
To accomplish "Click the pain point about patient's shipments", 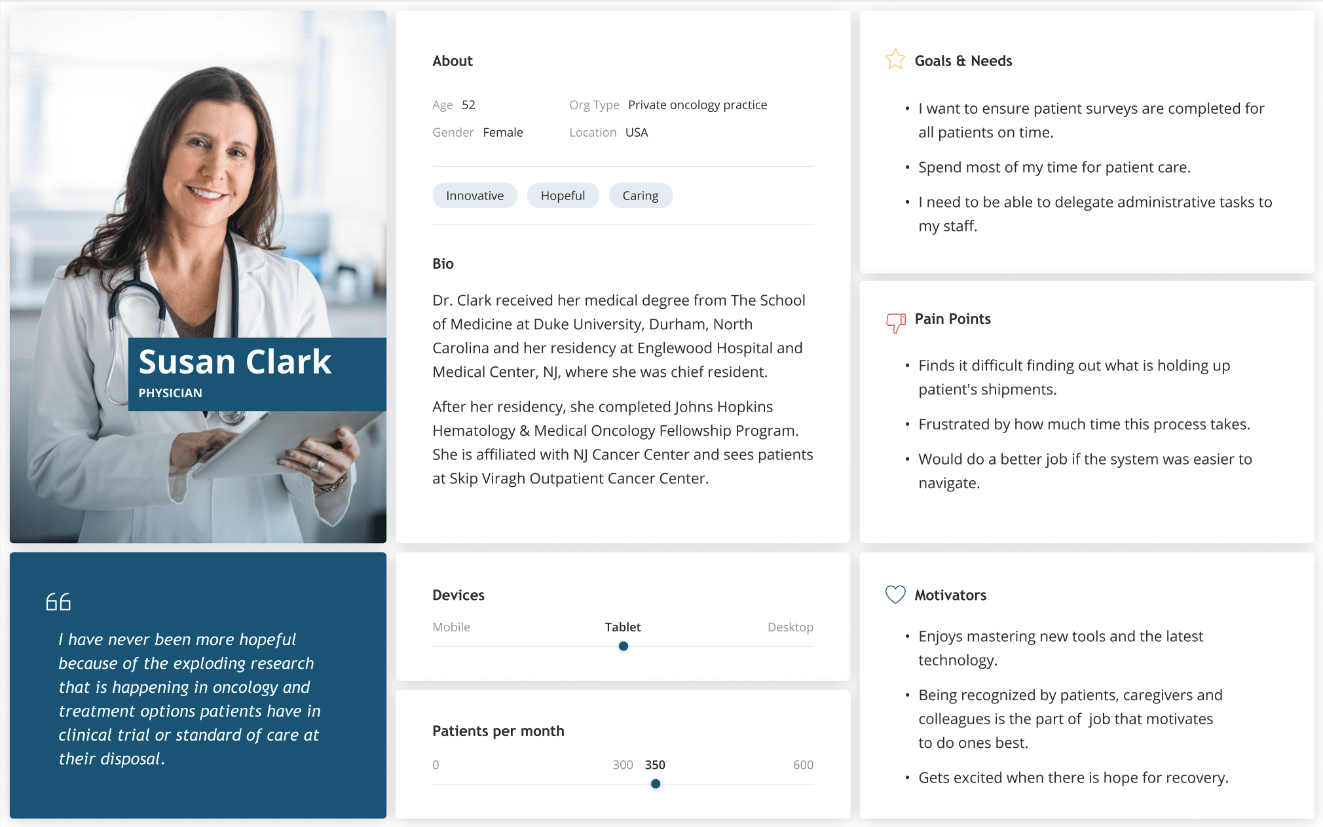I will pos(1074,378).
